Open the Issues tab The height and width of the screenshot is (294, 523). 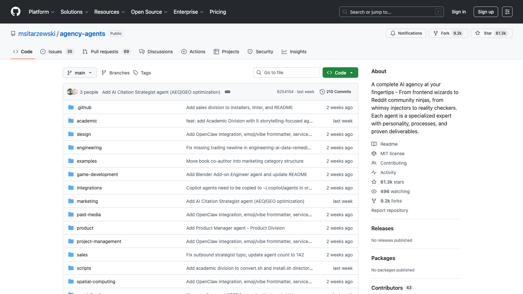[x=55, y=52]
